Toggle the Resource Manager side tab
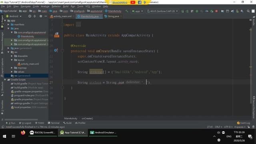Viewport: 256px width, 144px height. 2,43
